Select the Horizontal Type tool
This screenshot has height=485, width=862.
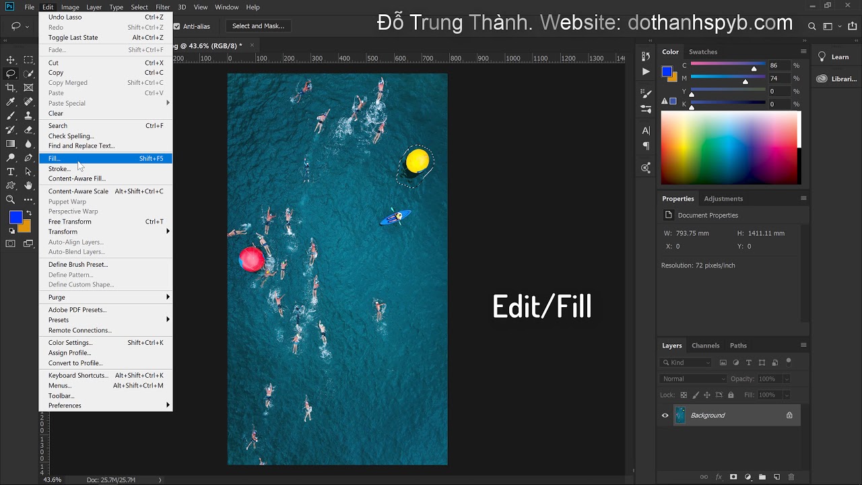click(11, 172)
